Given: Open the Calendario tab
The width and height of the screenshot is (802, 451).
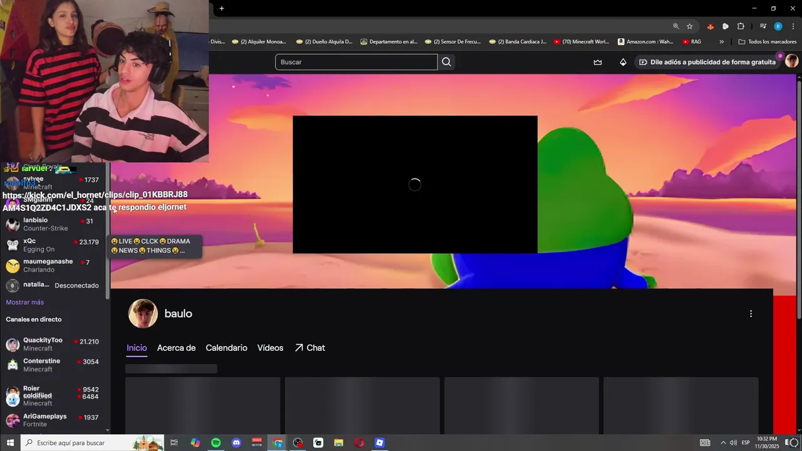Looking at the screenshot, I should pos(226,348).
